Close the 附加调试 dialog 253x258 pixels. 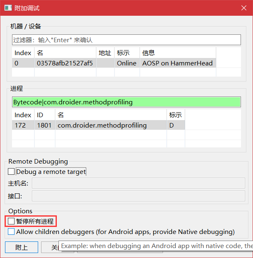coord(244,8)
